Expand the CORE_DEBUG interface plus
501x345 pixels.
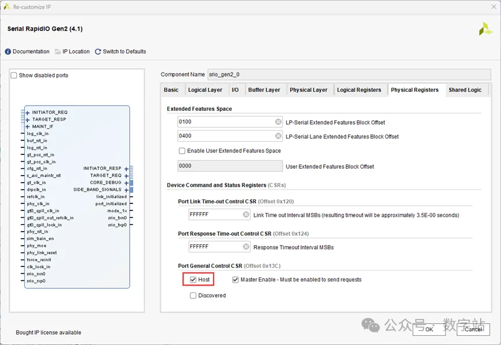[x=126, y=183]
